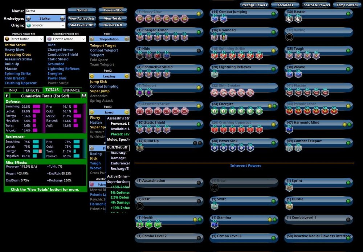Switch to the ENHANCE tab
363x252 pixels.
(72, 90)
